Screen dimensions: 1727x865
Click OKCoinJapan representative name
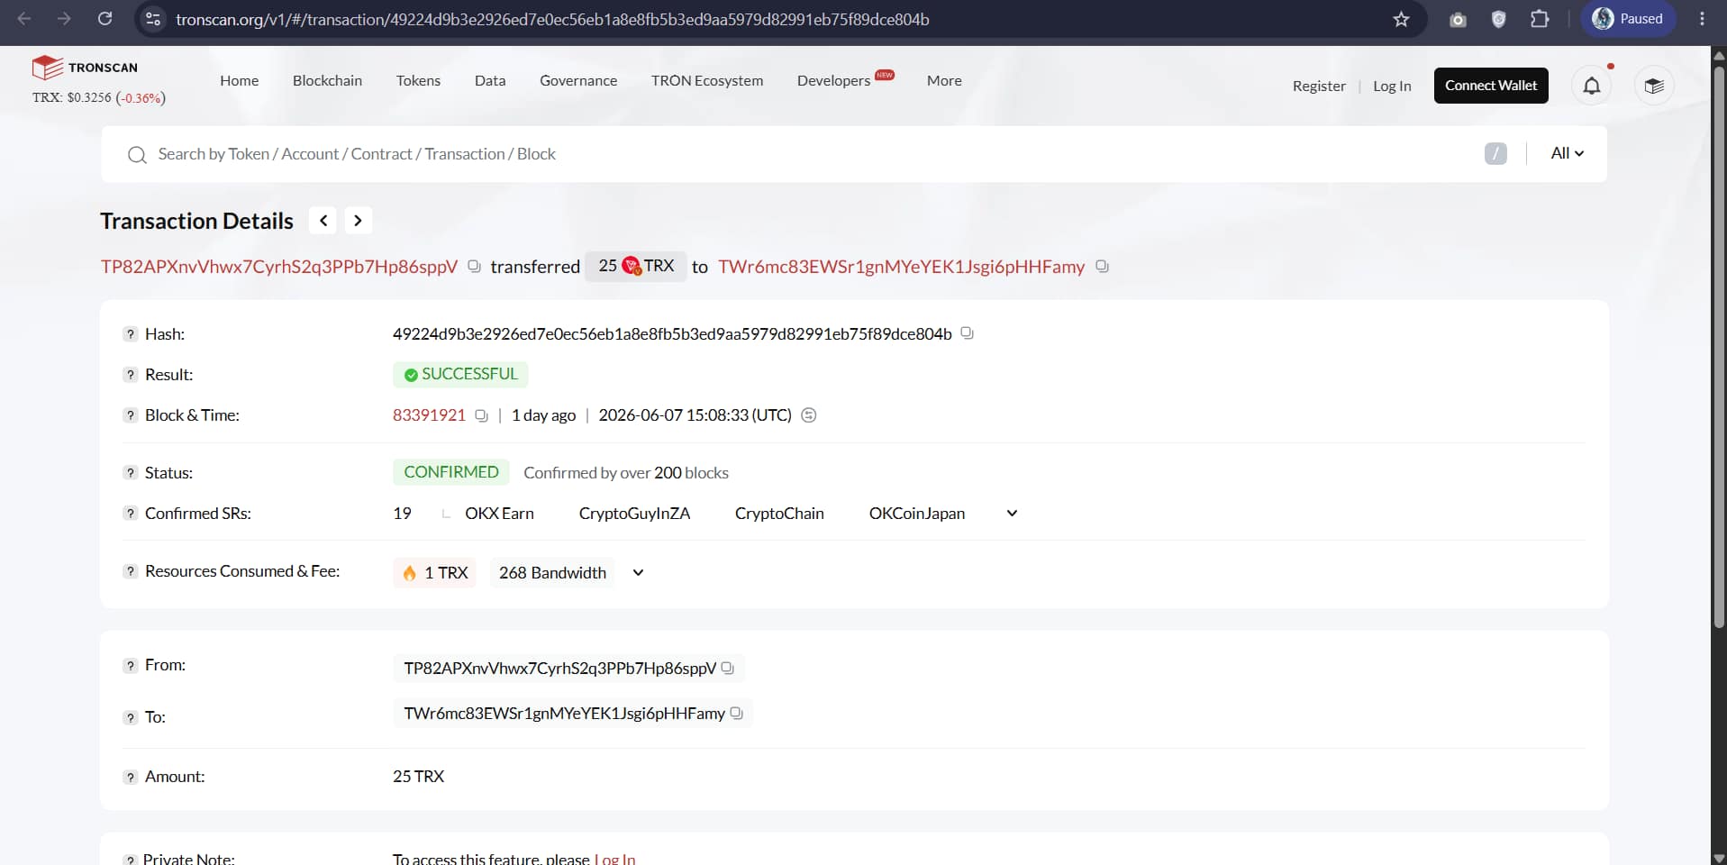click(916, 514)
